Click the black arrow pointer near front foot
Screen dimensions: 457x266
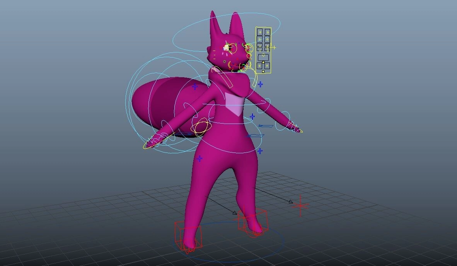235,212
